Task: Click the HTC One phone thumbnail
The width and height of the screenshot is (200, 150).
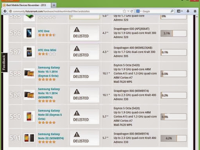Action: [x=29, y=33]
